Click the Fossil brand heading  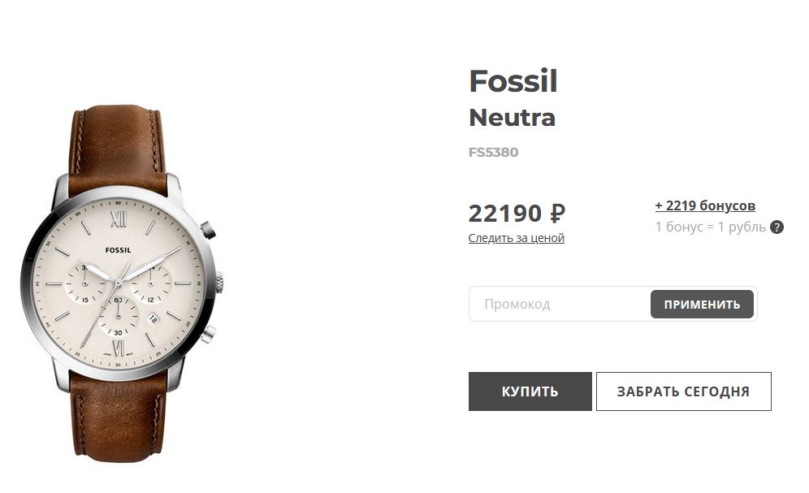coord(513,81)
